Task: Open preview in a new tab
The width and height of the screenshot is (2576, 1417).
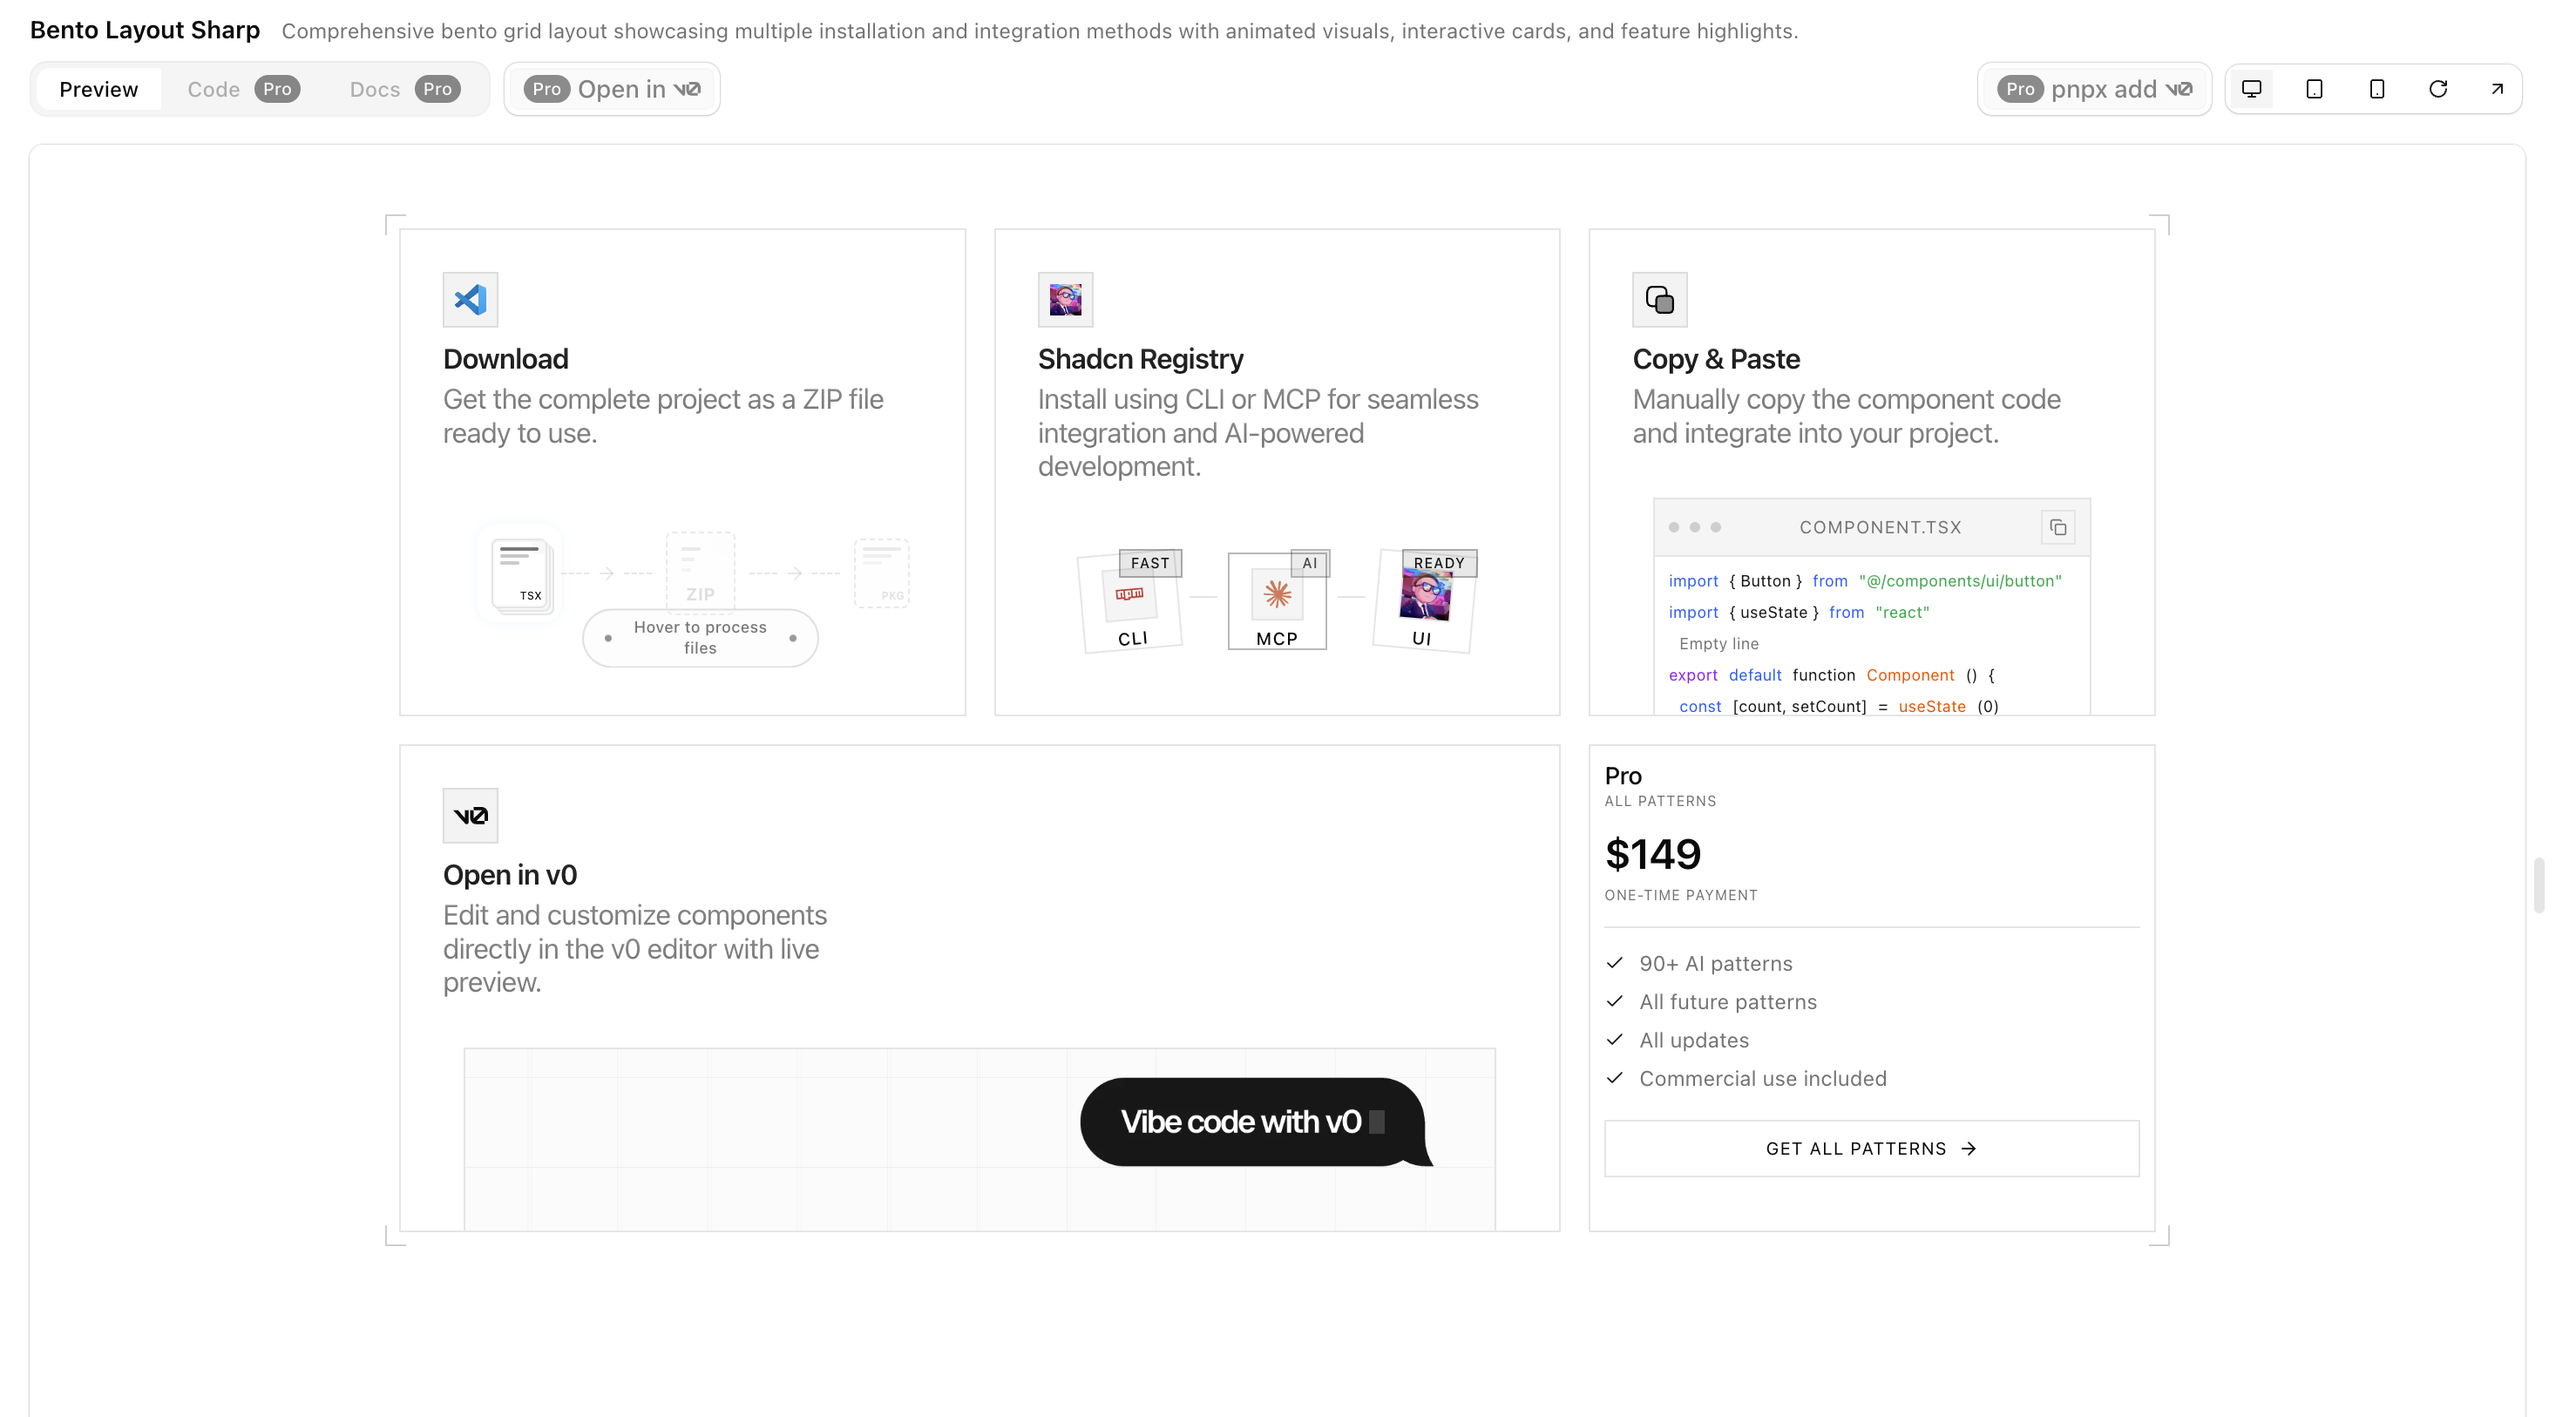Action: tap(2497, 88)
